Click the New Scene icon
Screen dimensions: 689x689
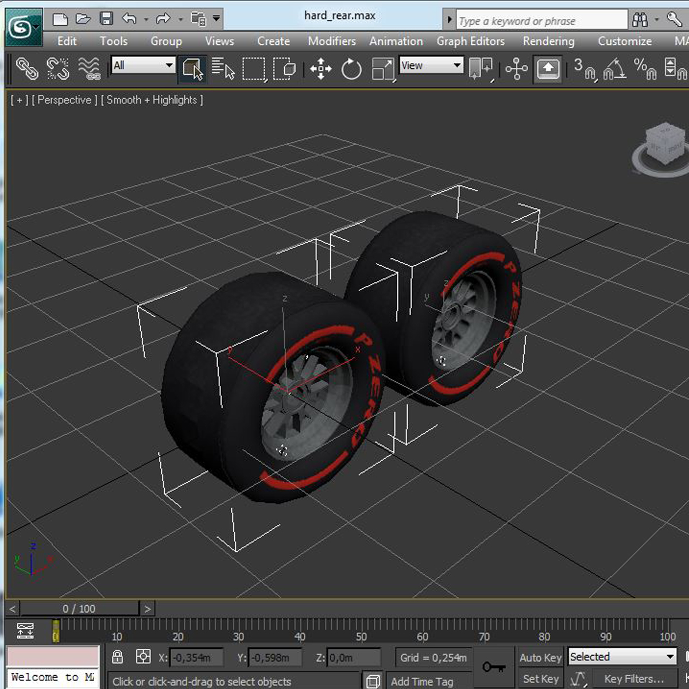60,19
